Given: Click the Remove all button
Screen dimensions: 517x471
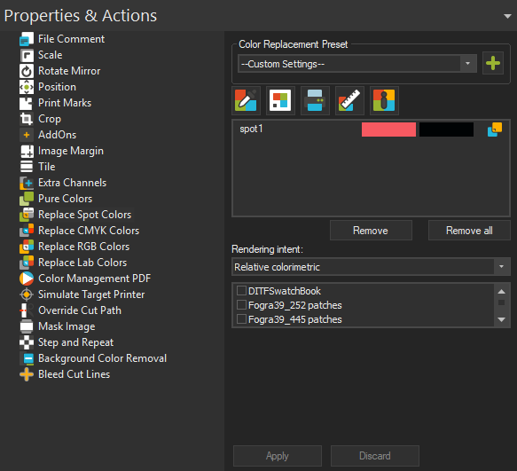Looking at the screenshot, I should [x=469, y=231].
